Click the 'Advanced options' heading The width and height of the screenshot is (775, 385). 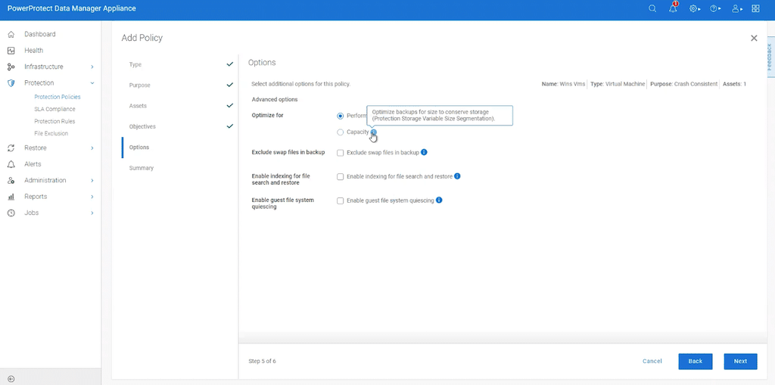[x=275, y=99]
